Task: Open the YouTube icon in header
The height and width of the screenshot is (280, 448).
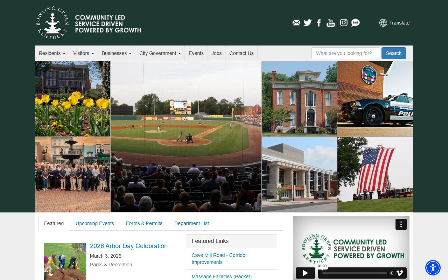Action: click(331, 23)
